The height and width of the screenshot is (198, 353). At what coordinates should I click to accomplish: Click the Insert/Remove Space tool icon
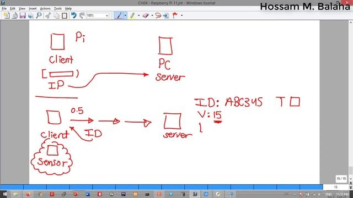(166, 15)
